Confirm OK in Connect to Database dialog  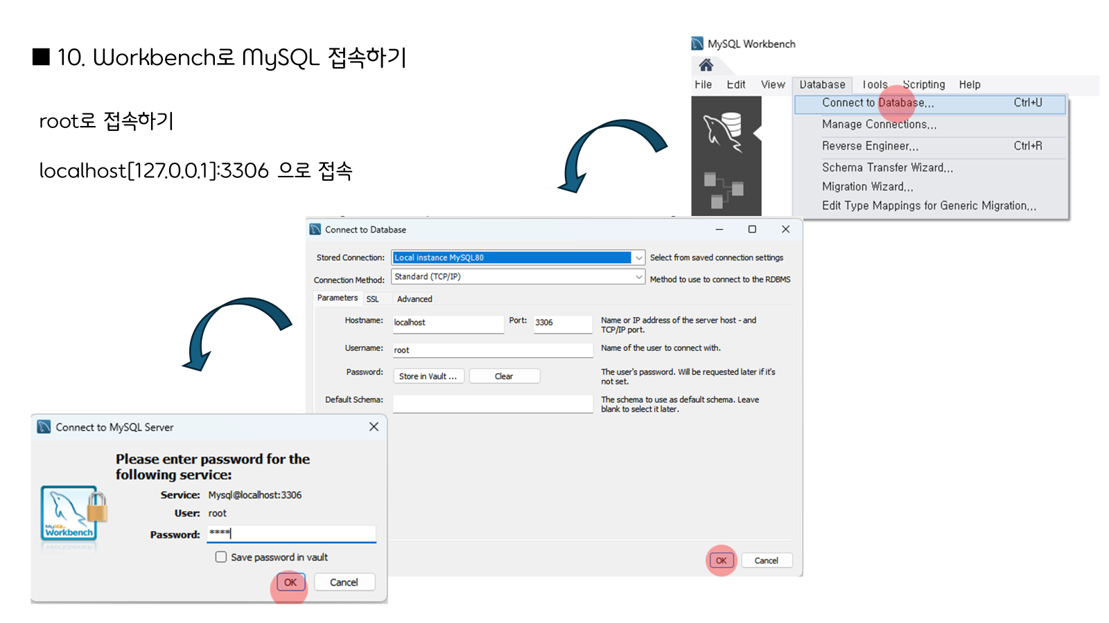[x=721, y=561]
